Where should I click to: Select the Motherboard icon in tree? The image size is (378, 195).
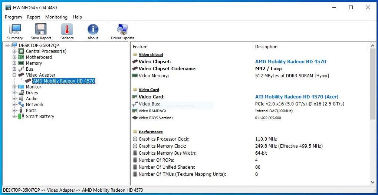(x=21, y=57)
